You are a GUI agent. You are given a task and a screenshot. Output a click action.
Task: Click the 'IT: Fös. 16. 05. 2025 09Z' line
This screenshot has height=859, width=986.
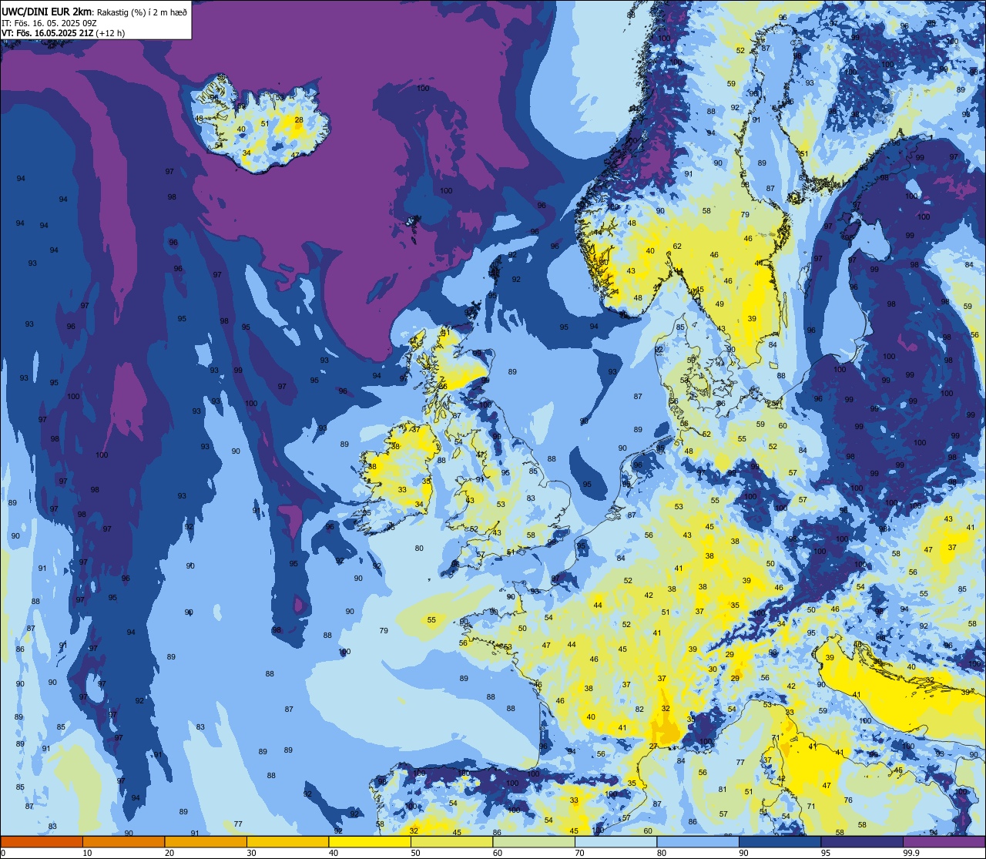click(x=49, y=22)
